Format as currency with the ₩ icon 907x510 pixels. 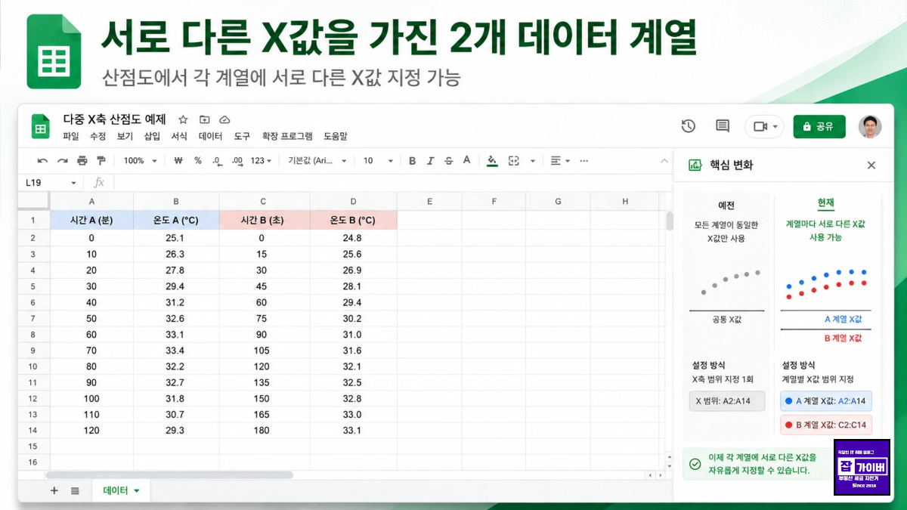pyautogui.click(x=178, y=161)
